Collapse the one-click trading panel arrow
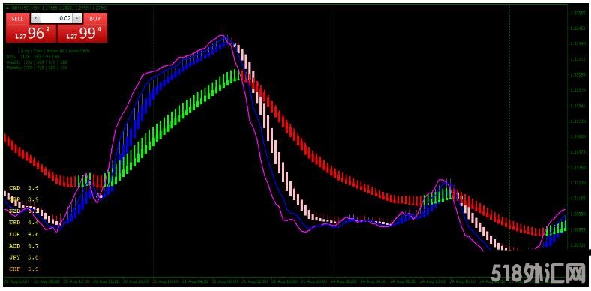Viewport: 591px width, 291px height. tap(8, 7)
